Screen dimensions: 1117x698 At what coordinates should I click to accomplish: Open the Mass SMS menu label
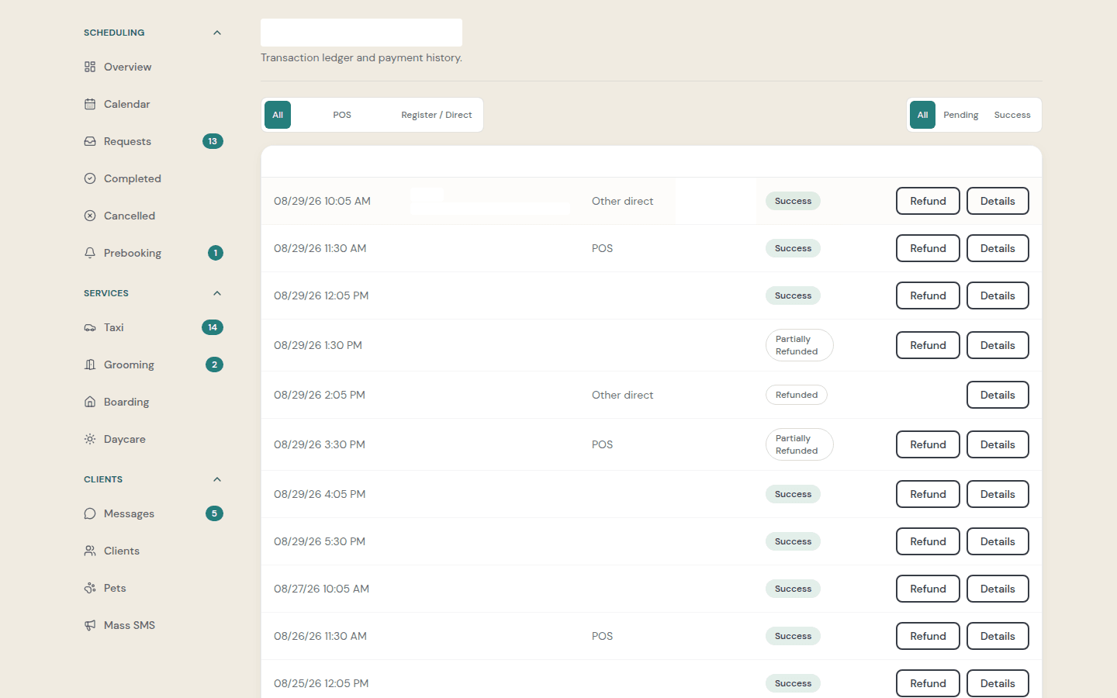(x=130, y=625)
